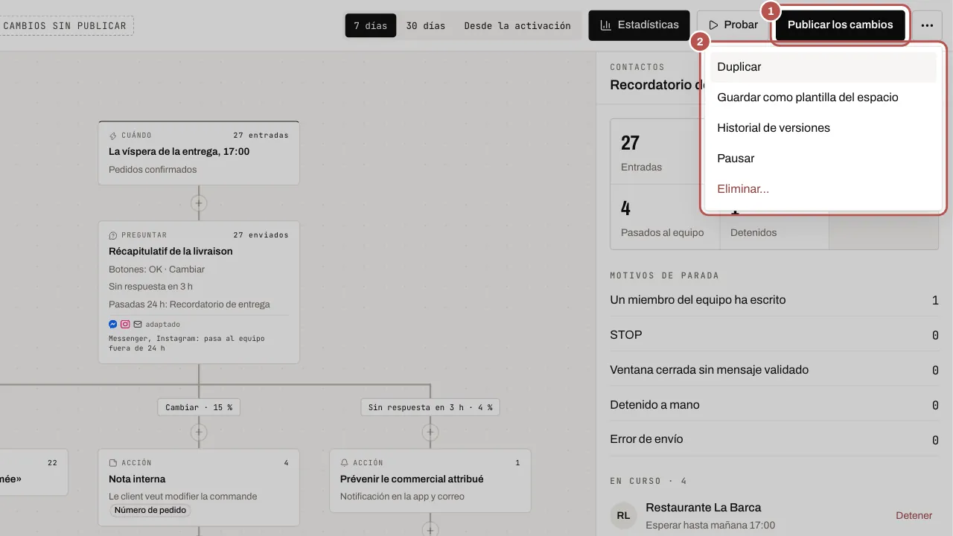Viewport: 953px width, 536px height.
Task: Click the Publicar los cambios button
Action: point(841,25)
